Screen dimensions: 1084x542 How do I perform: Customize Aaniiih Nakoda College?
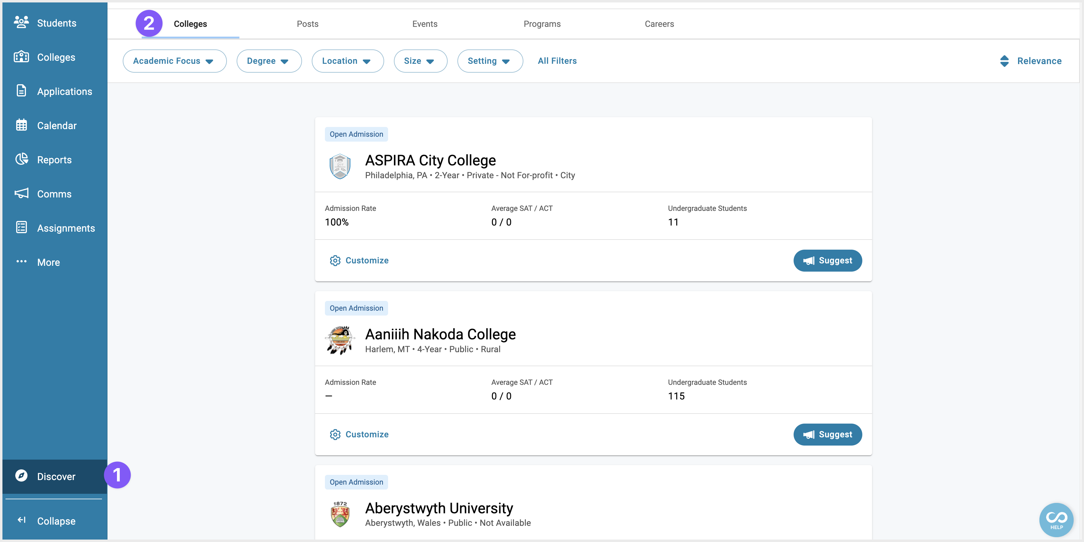tap(359, 434)
